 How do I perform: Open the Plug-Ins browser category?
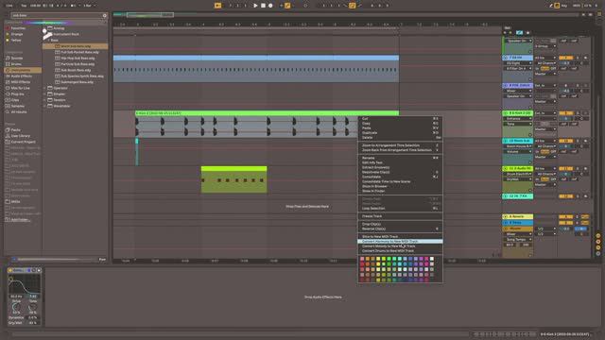[x=17, y=94]
